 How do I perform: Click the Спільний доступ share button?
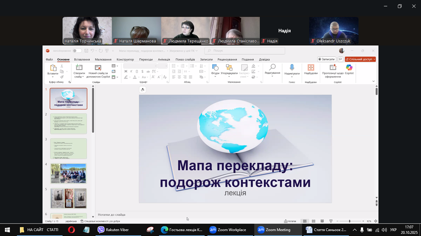(360, 59)
